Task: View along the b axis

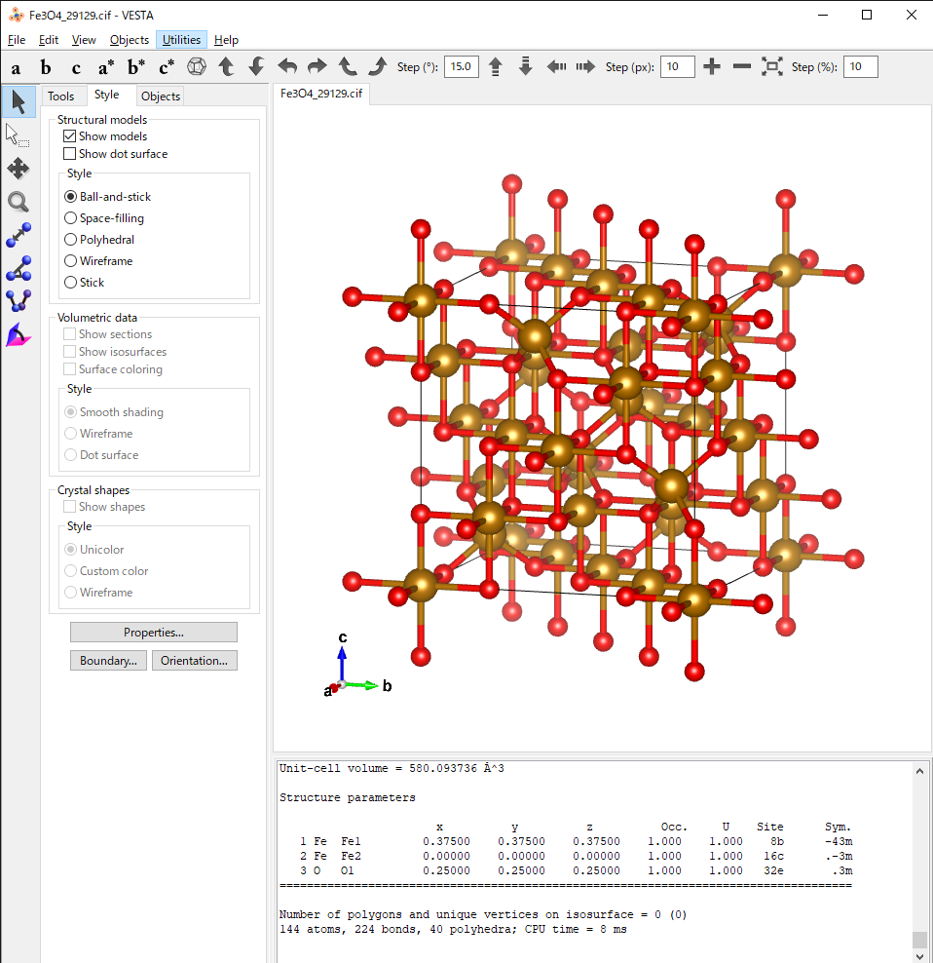Action: pyautogui.click(x=46, y=67)
